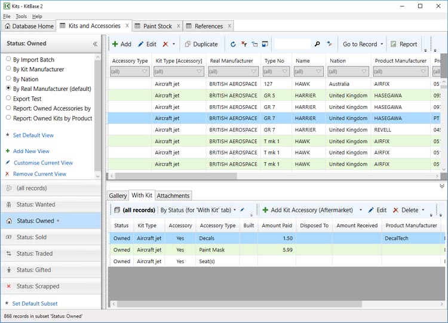The height and width of the screenshot is (323, 448).
Task: Click the pencil icon beside By Status view
Action: pos(243,210)
